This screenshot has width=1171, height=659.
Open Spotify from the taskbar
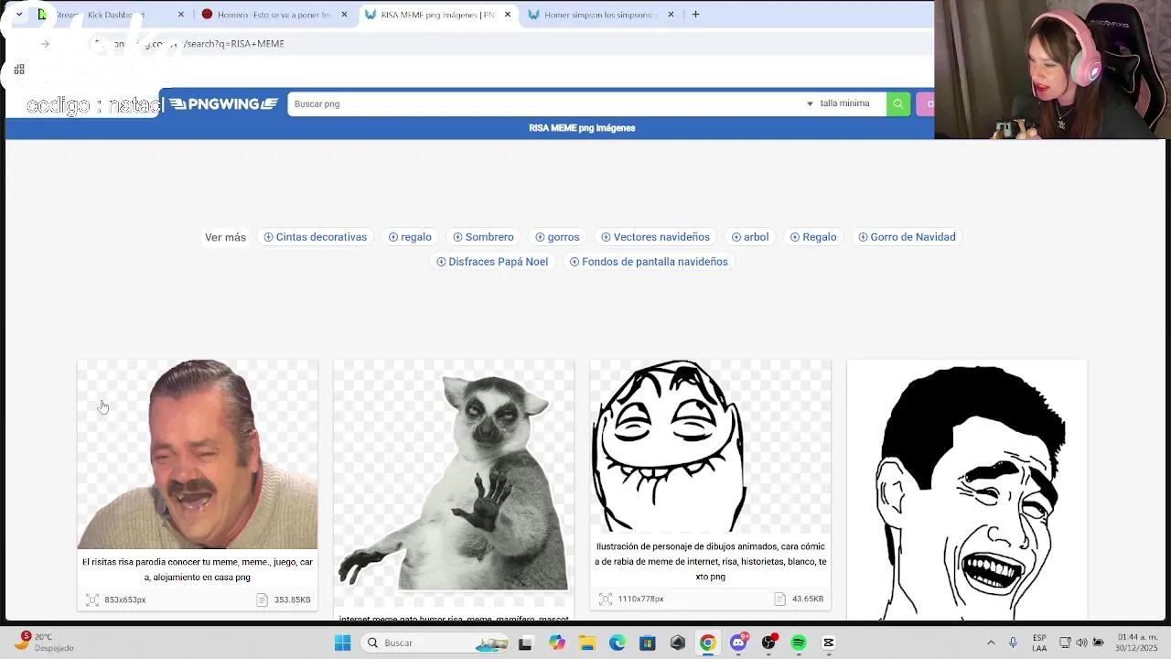click(x=799, y=643)
